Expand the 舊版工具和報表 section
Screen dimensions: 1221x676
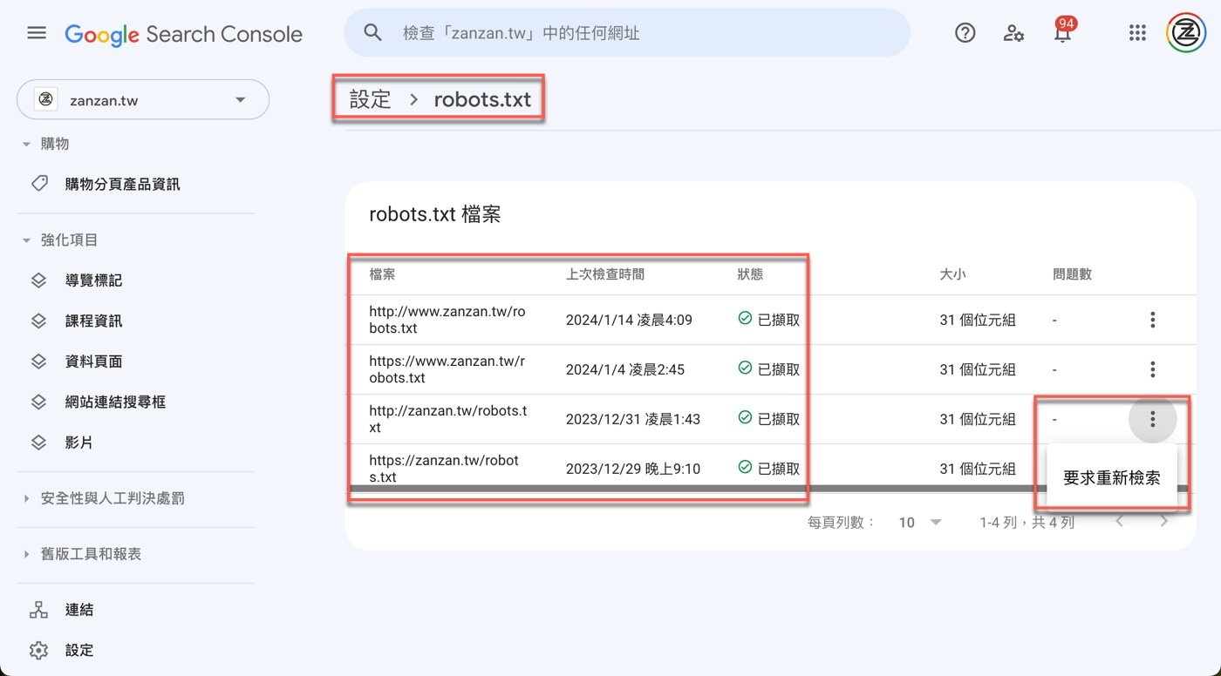(26, 554)
